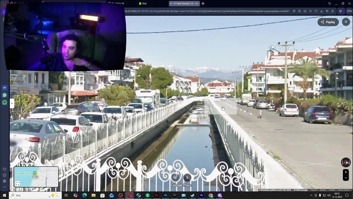Open the Windows notification center
The width and height of the screenshot is (353, 199).
(347, 195)
